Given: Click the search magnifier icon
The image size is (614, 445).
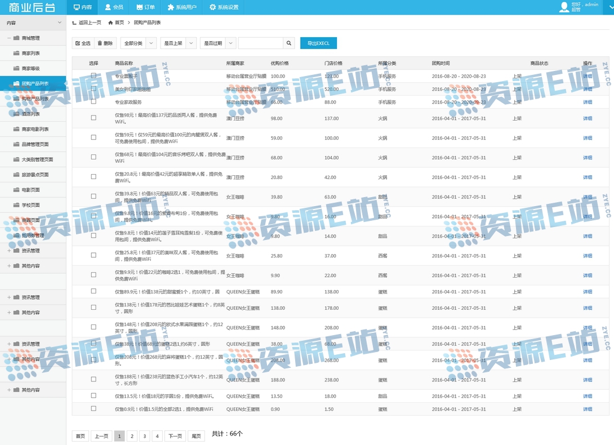Looking at the screenshot, I should coord(288,43).
